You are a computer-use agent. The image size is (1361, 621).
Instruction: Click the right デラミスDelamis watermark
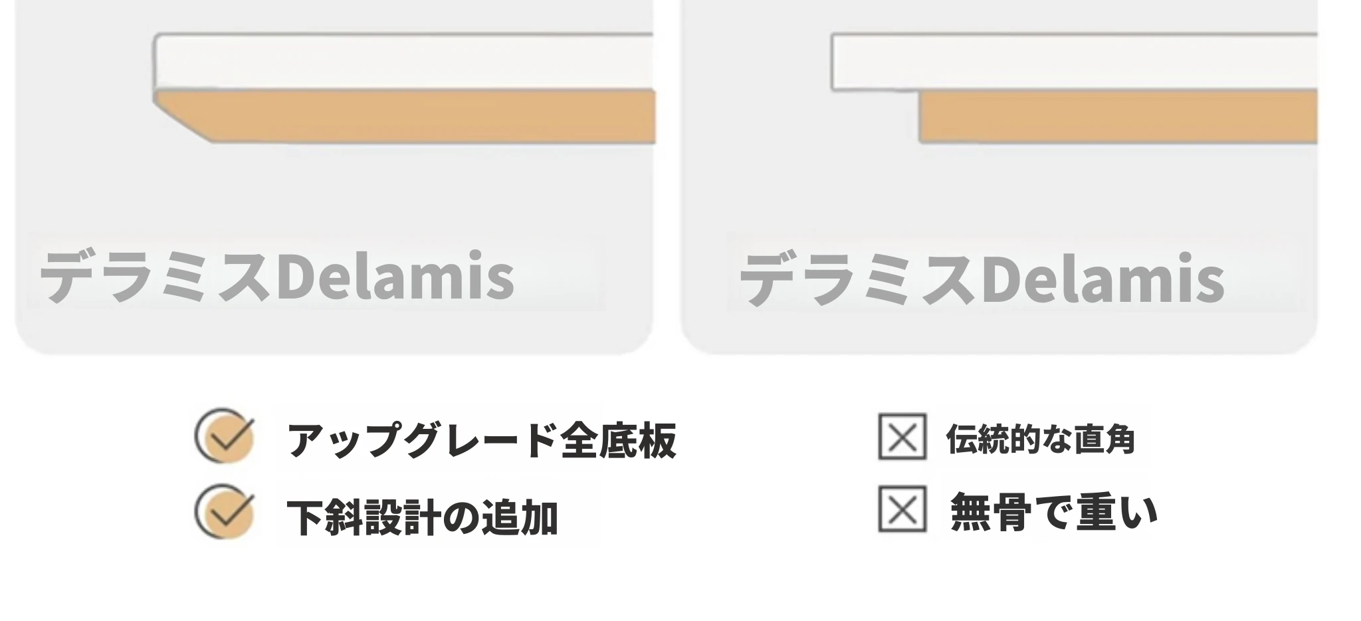982,279
